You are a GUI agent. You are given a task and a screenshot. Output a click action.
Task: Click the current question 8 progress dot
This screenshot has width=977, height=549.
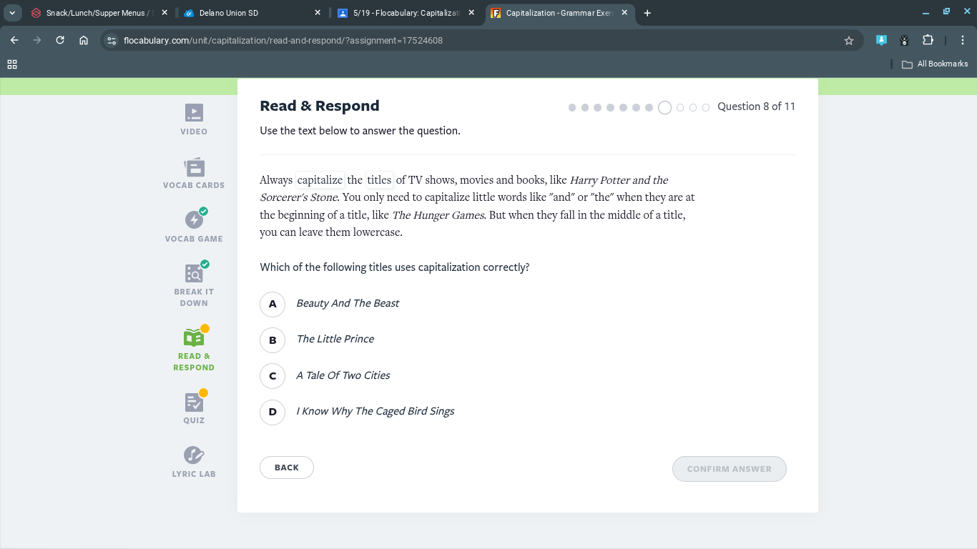[x=665, y=107]
